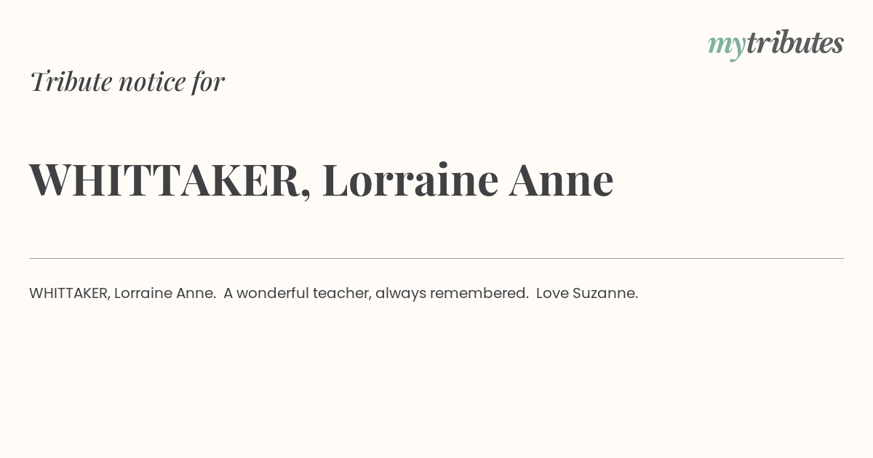
Task: Click the words "always remembered."
Action: point(452,293)
